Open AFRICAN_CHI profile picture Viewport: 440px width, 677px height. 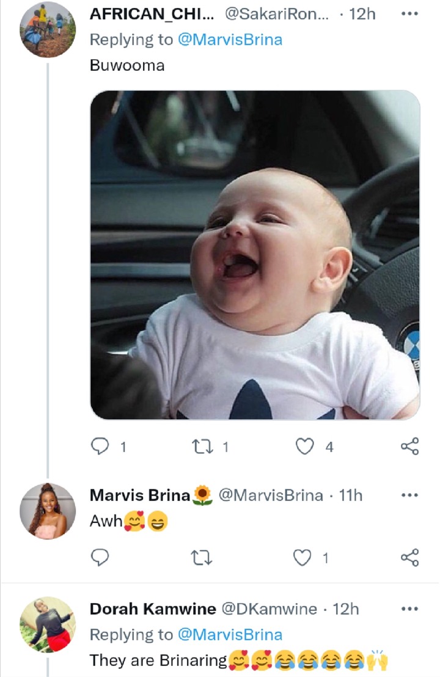pos(48,30)
